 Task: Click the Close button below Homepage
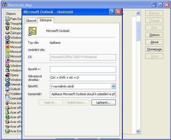click(154, 56)
